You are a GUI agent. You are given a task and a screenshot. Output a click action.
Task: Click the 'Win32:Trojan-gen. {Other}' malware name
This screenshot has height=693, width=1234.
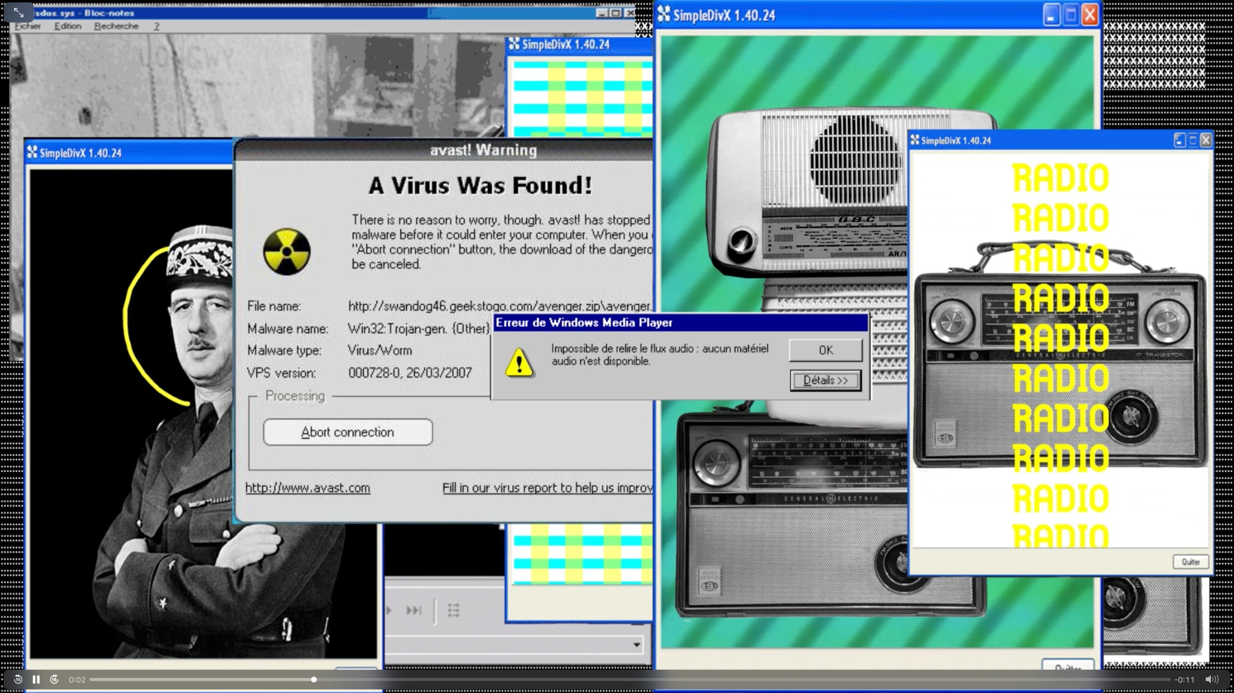419,328
